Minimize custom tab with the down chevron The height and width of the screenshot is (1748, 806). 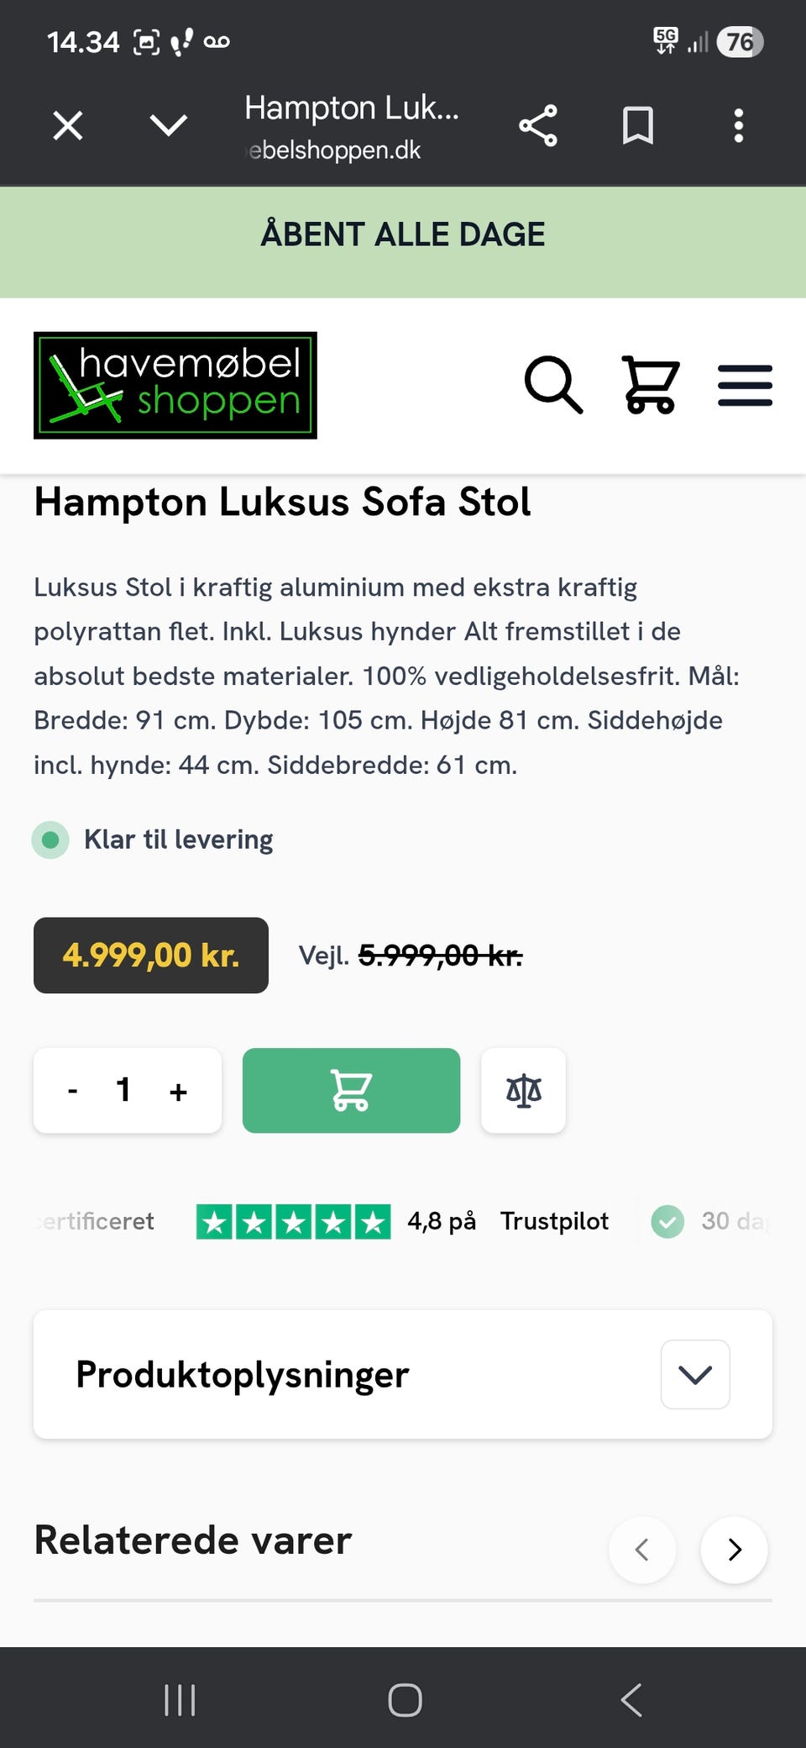point(169,126)
